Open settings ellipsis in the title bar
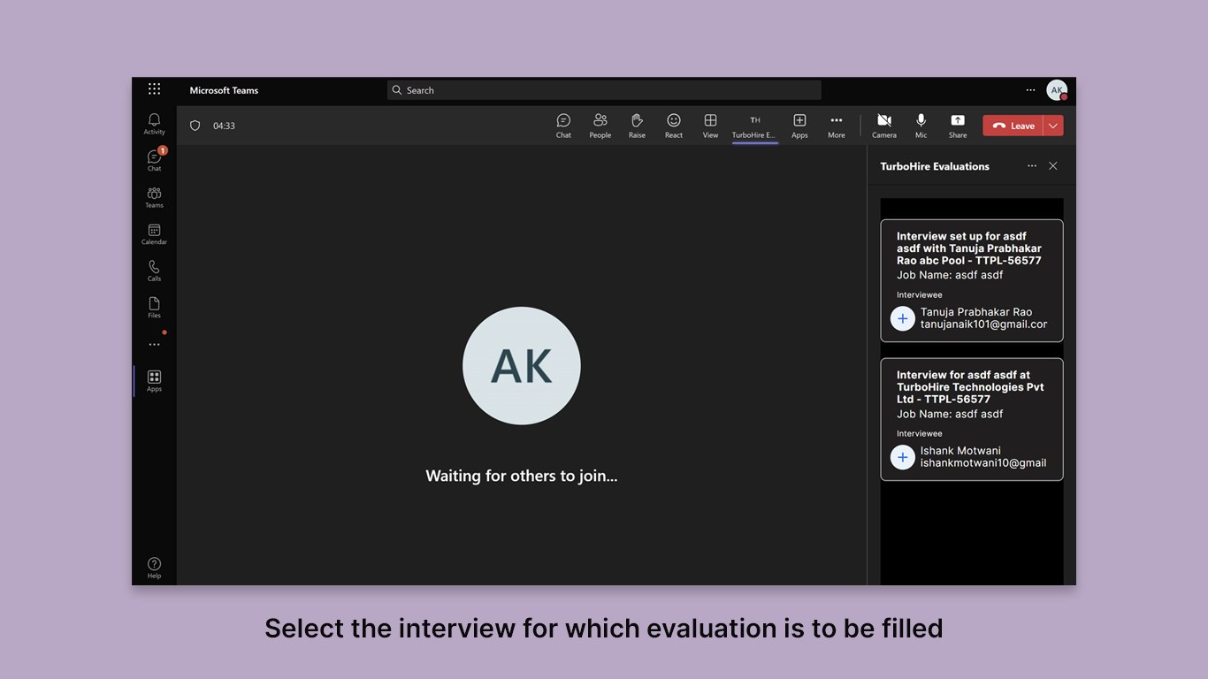The image size is (1208, 679). click(x=1030, y=90)
